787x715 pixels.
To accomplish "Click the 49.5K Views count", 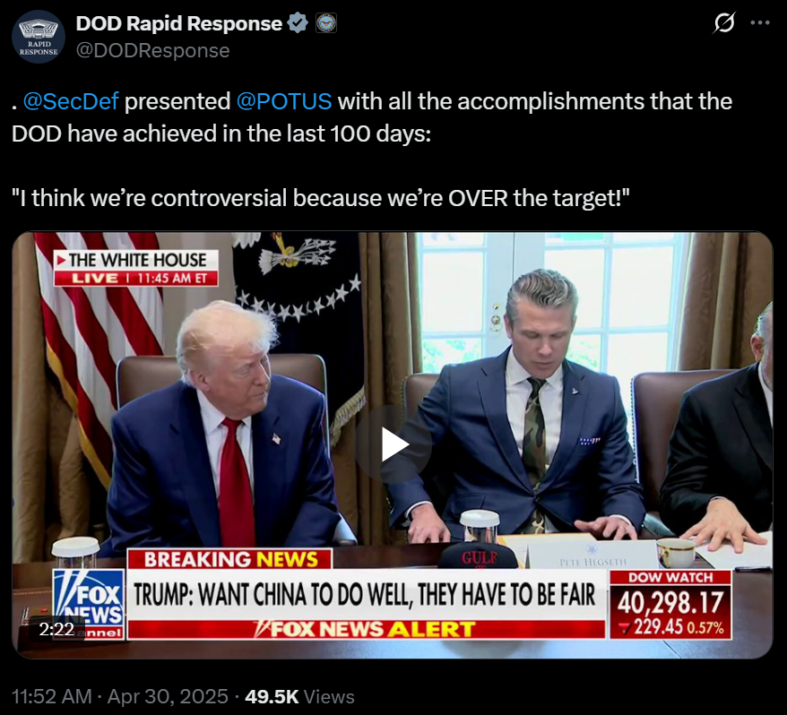I will [x=299, y=696].
